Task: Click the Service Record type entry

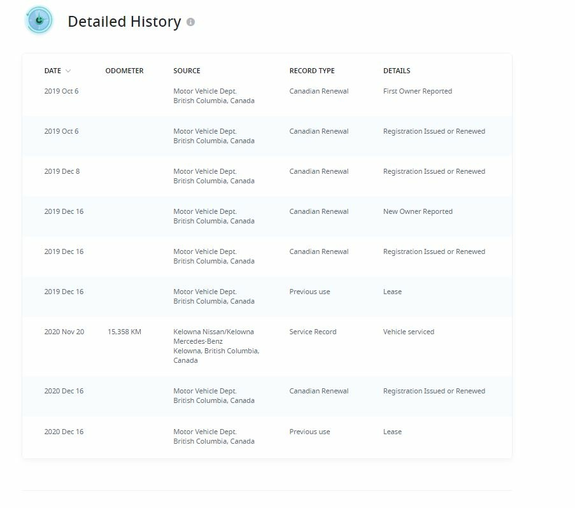Action: pos(313,332)
